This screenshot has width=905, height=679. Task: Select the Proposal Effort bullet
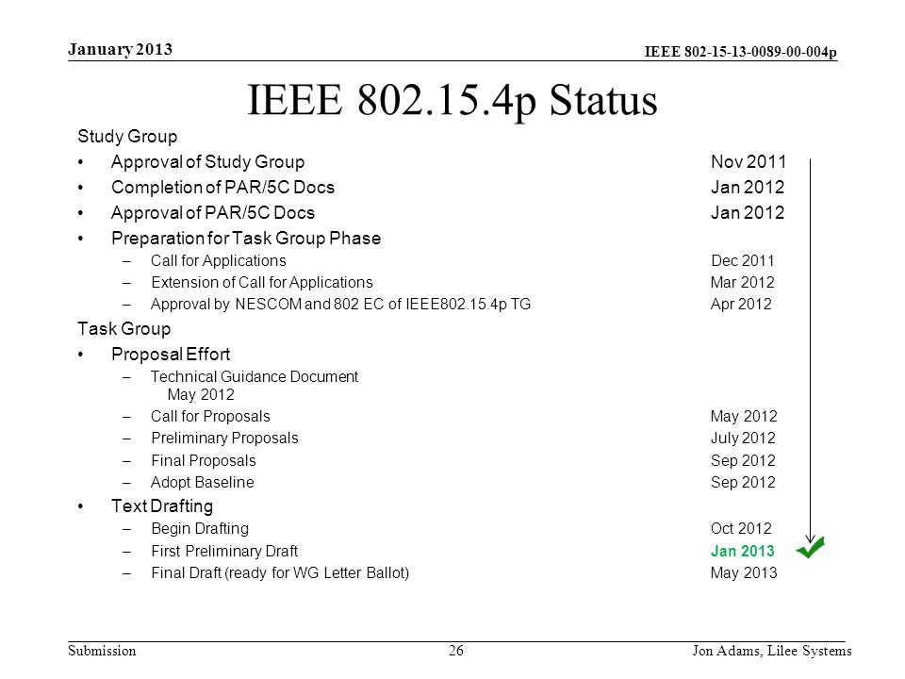(171, 354)
